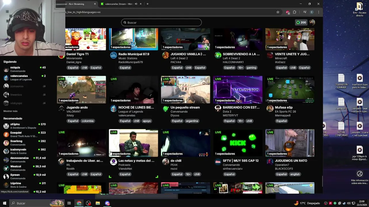Screen dimensions: 369x207
Task: Select Spreen avatar in Recomendado
Action: tap(6, 177)
